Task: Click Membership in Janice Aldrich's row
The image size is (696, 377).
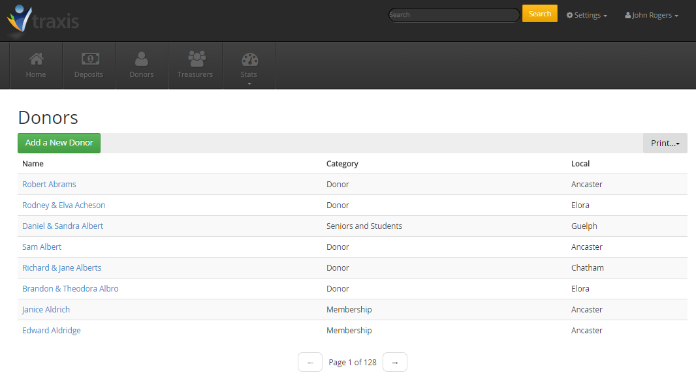Action: coord(349,309)
